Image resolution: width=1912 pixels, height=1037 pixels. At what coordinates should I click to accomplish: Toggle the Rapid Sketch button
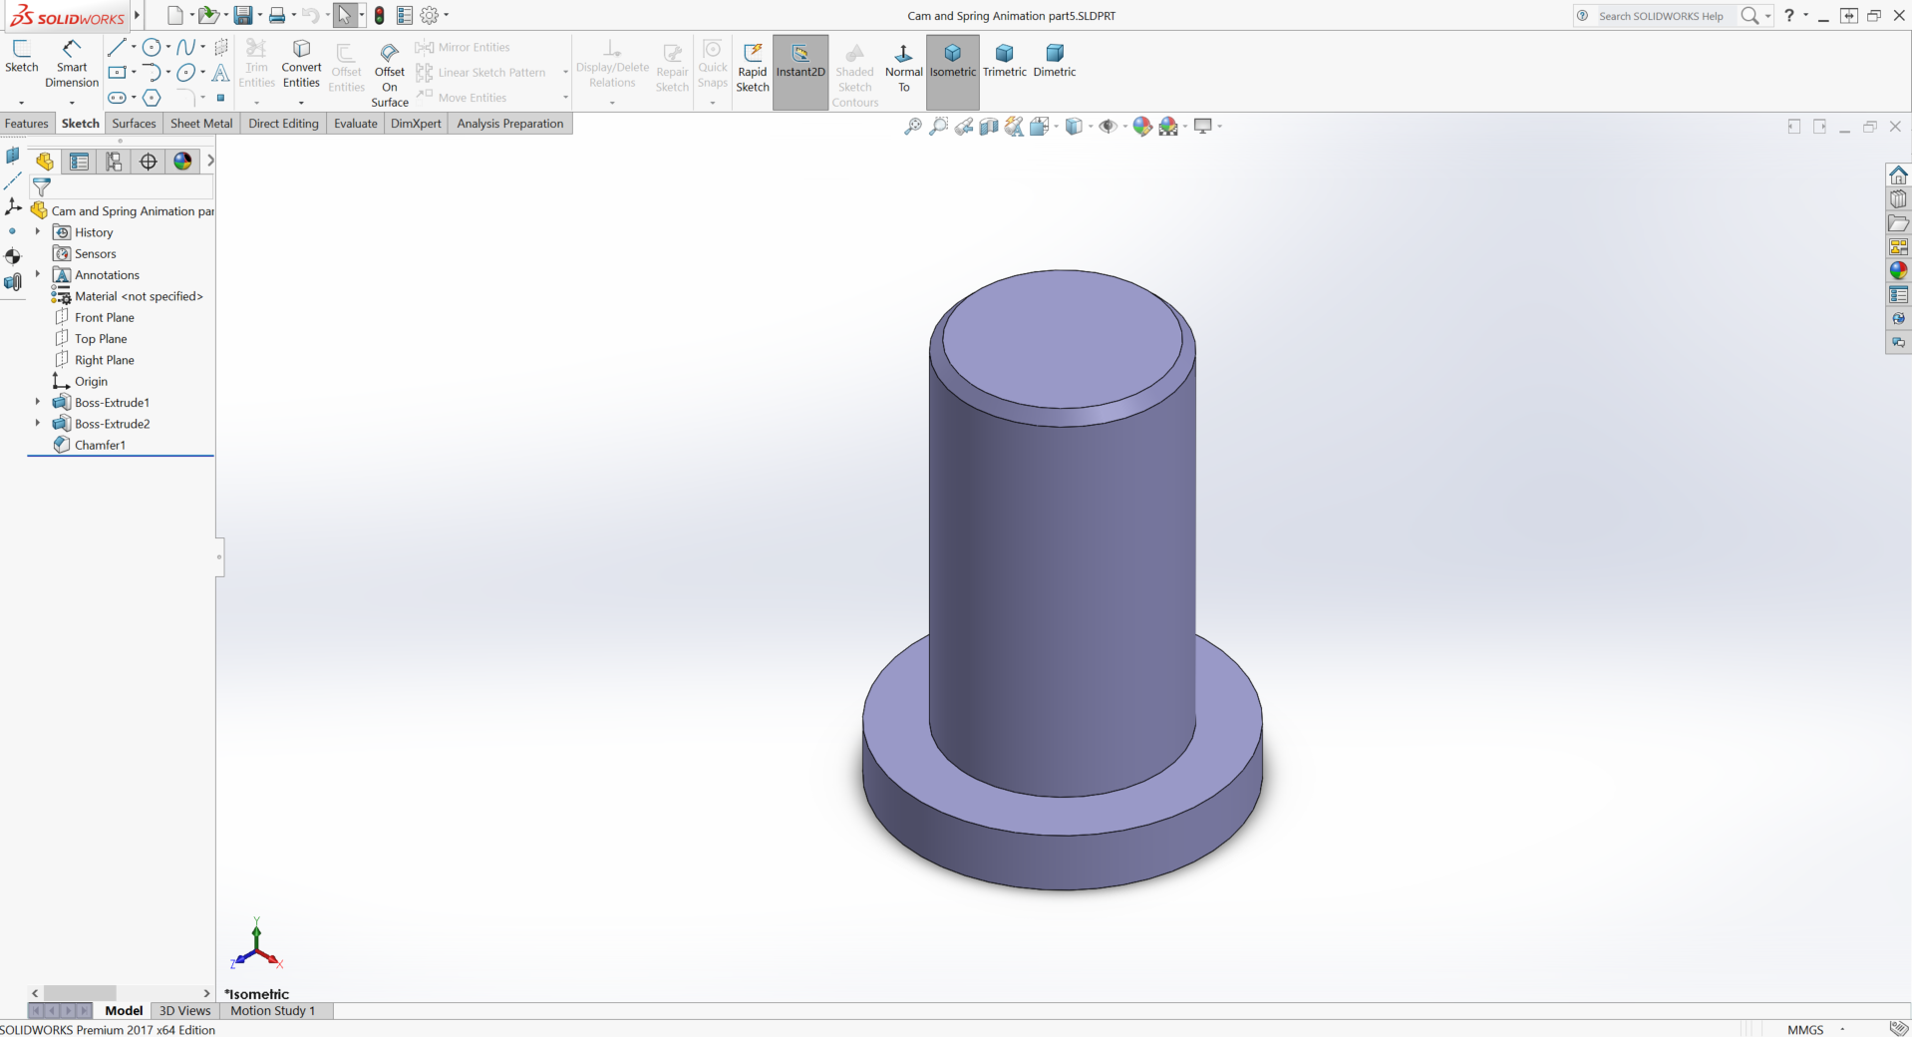click(753, 67)
